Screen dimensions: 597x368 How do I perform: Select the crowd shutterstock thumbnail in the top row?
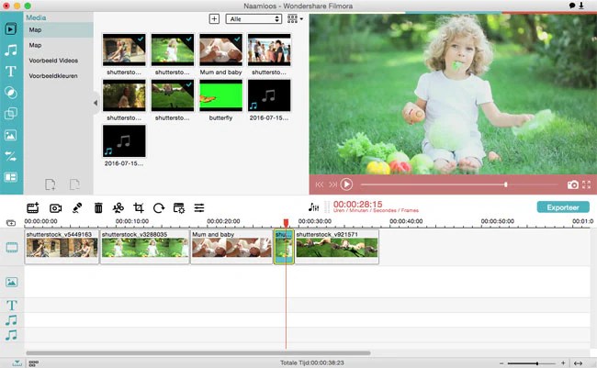[269, 50]
